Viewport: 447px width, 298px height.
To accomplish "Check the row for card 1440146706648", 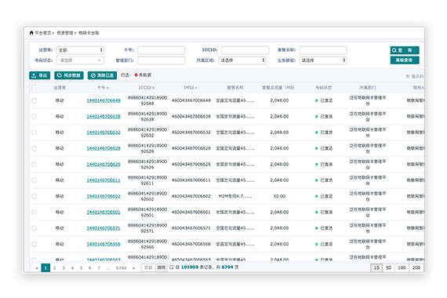I will pyautogui.click(x=35, y=100).
